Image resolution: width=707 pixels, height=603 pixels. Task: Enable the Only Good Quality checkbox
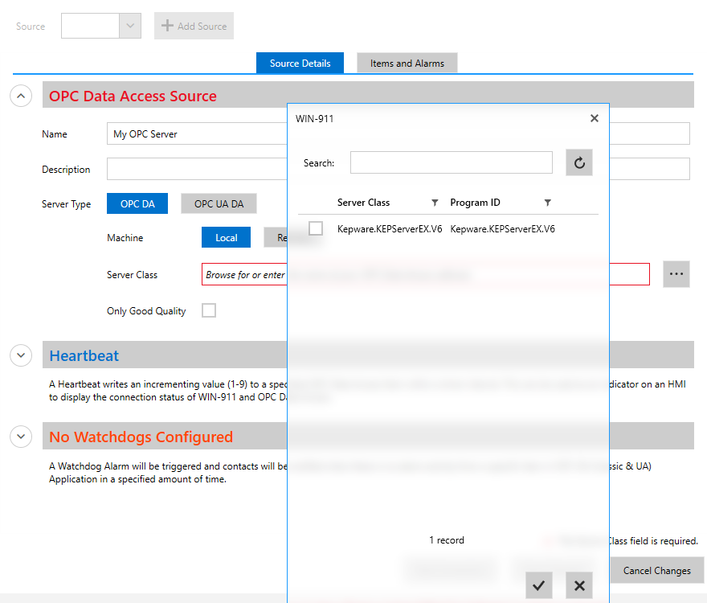point(209,310)
